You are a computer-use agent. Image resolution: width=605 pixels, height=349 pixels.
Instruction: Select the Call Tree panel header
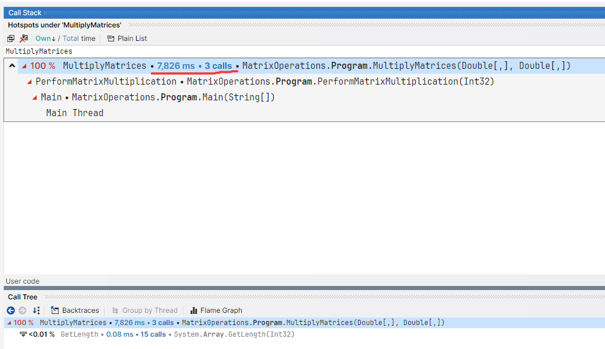point(23,297)
